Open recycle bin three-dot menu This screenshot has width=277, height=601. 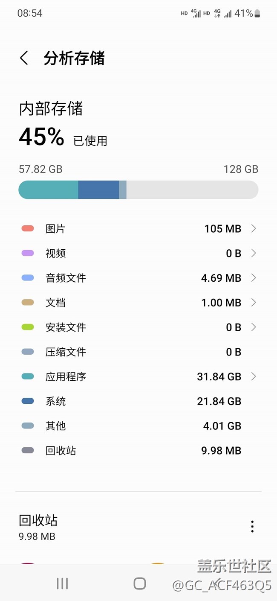point(252,526)
